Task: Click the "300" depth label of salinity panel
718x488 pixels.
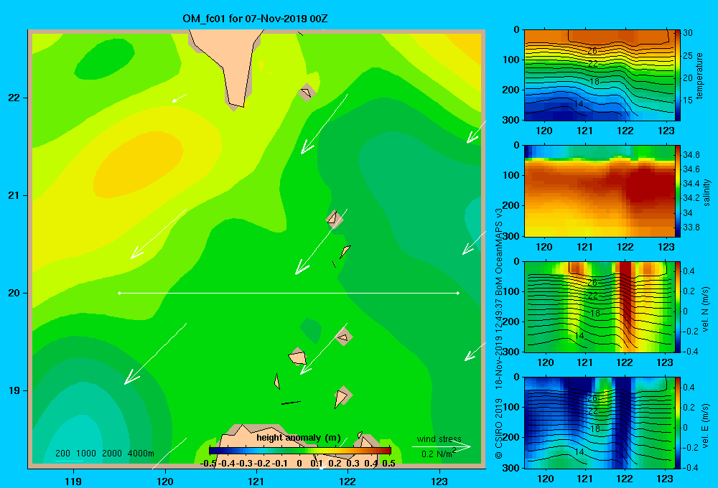Action: coord(510,236)
